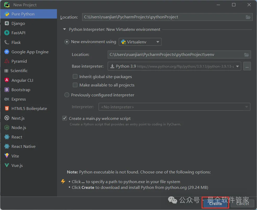The image size is (257, 210).
Task: Click Create to make the project
Action: [x=215, y=203]
